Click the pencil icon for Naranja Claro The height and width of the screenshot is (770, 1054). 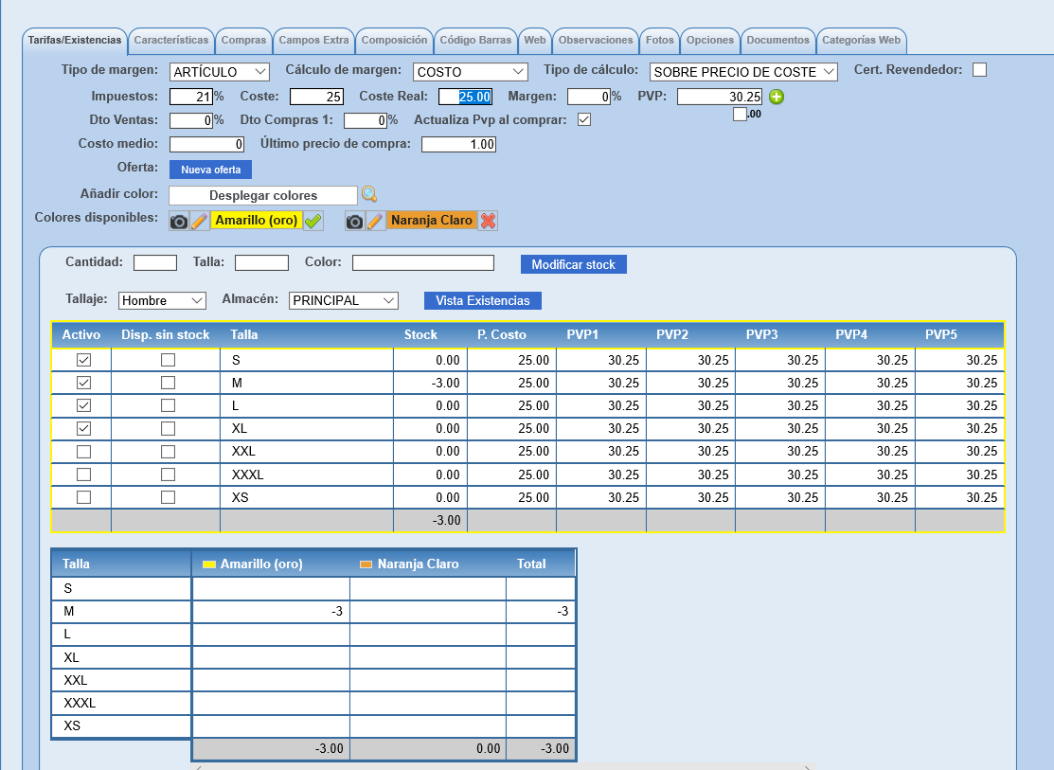375,221
